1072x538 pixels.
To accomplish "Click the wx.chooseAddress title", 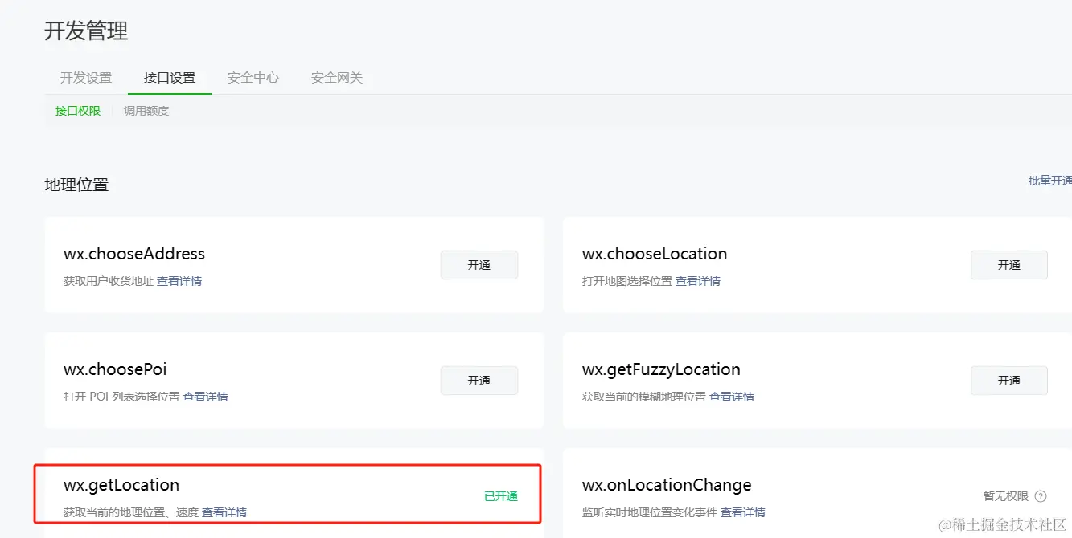I will click(x=134, y=254).
